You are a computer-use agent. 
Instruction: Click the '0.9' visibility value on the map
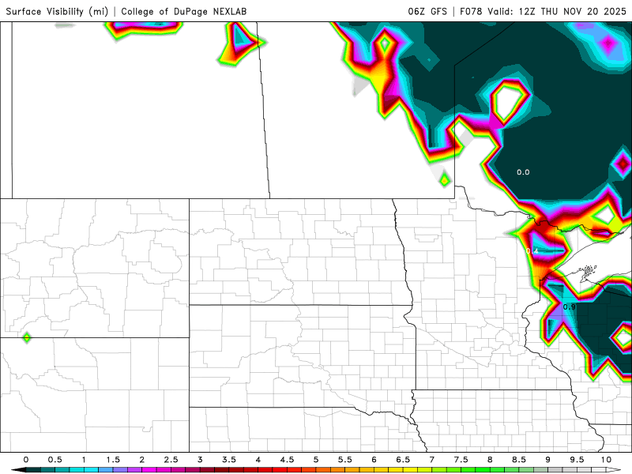click(x=569, y=307)
